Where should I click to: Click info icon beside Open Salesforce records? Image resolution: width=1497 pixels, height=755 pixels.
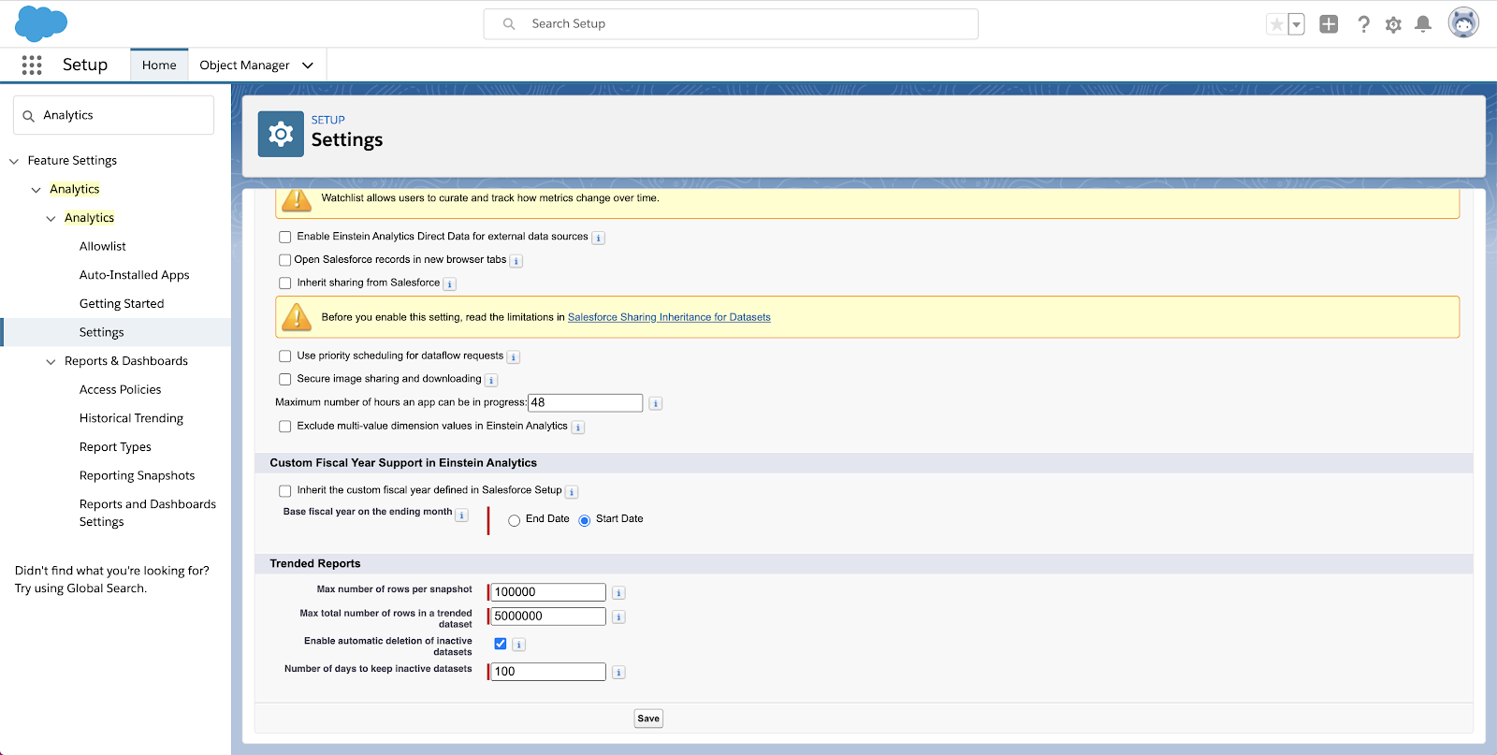point(516,261)
